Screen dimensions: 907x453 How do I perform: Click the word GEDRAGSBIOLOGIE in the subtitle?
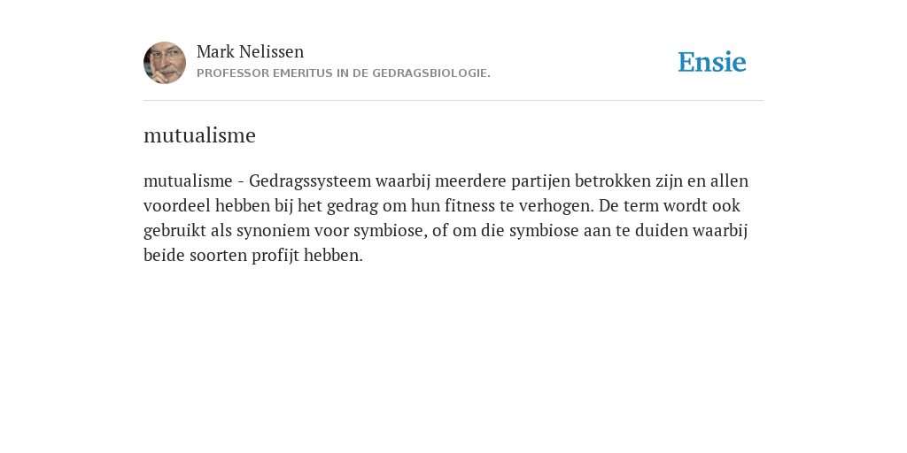[431, 73]
